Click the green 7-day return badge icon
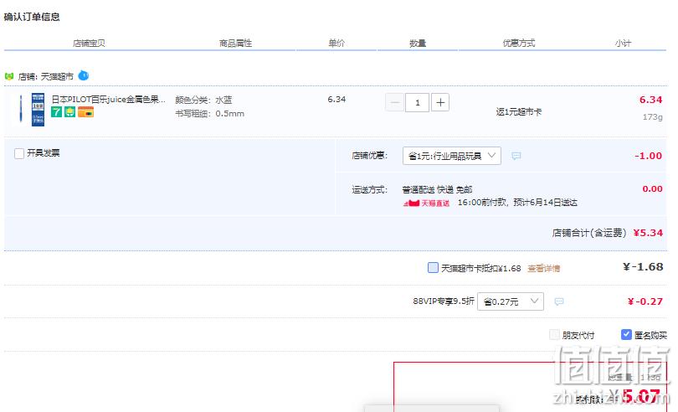Viewport: 678px width, 412px height. point(57,112)
